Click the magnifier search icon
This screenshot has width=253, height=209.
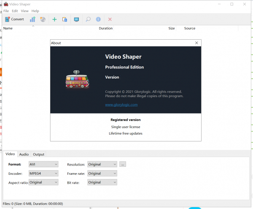pos(88,19)
